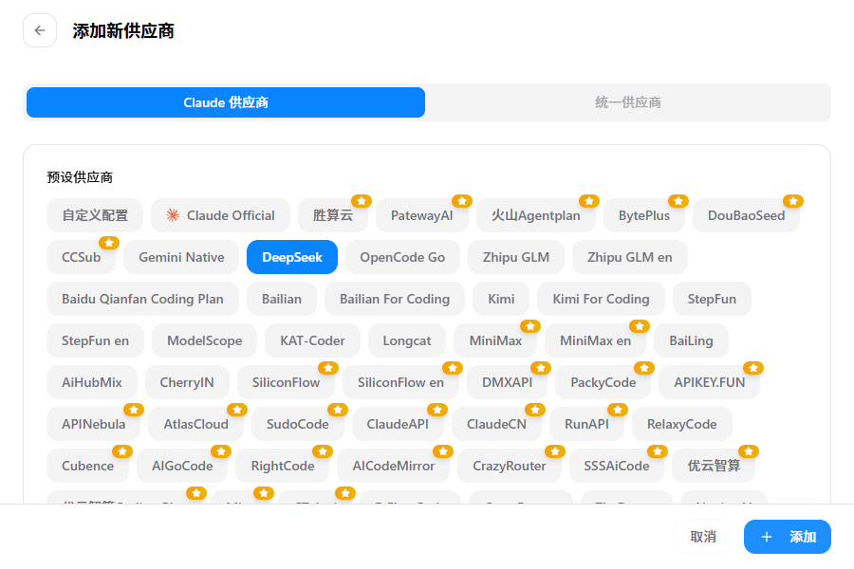
Task: Select APIKEY.FUN provider
Action: click(x=709, y=382)
